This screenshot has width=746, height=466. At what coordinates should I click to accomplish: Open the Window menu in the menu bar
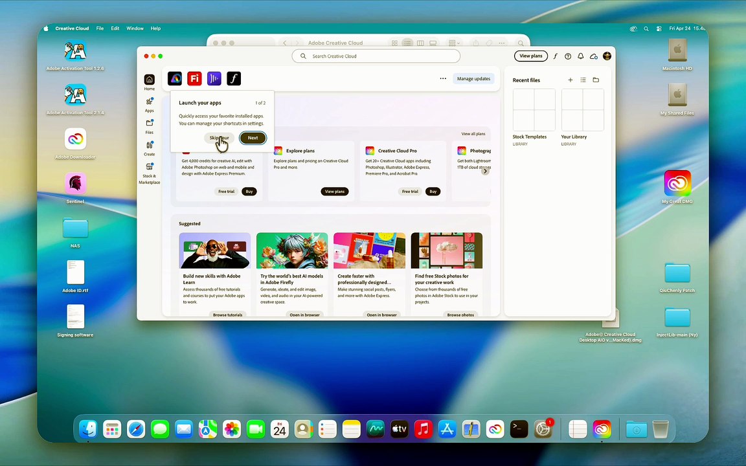pyautogui.click(x=135, y=28)
